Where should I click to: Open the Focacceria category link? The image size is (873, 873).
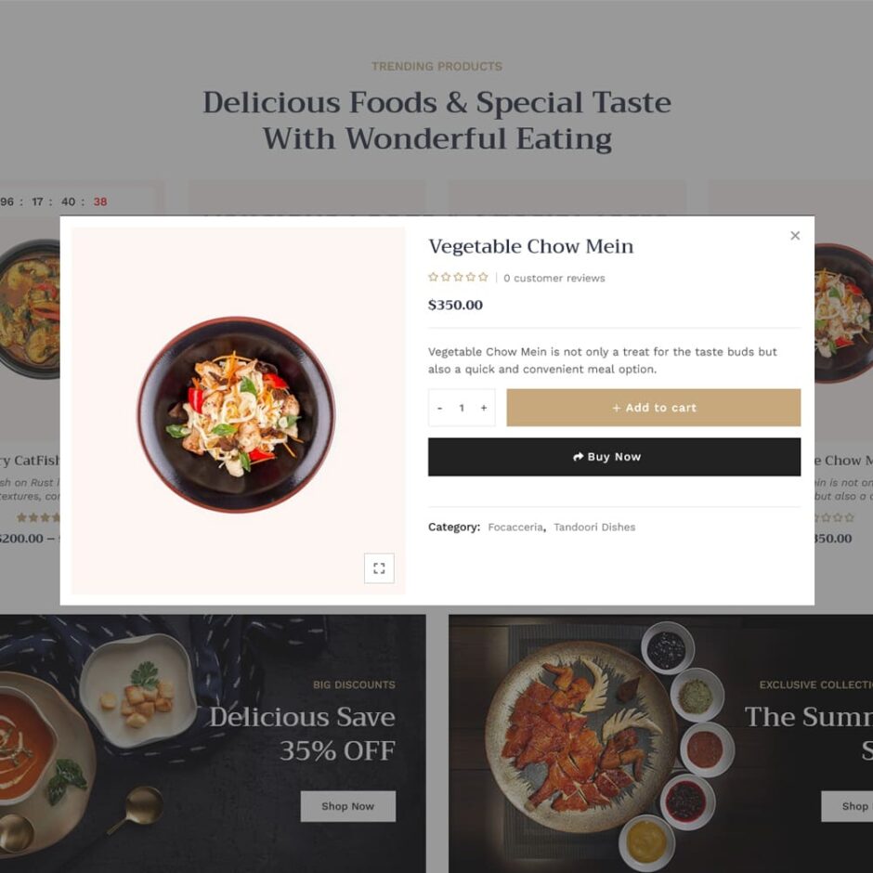pyautogui.click(x=515, y=528)
